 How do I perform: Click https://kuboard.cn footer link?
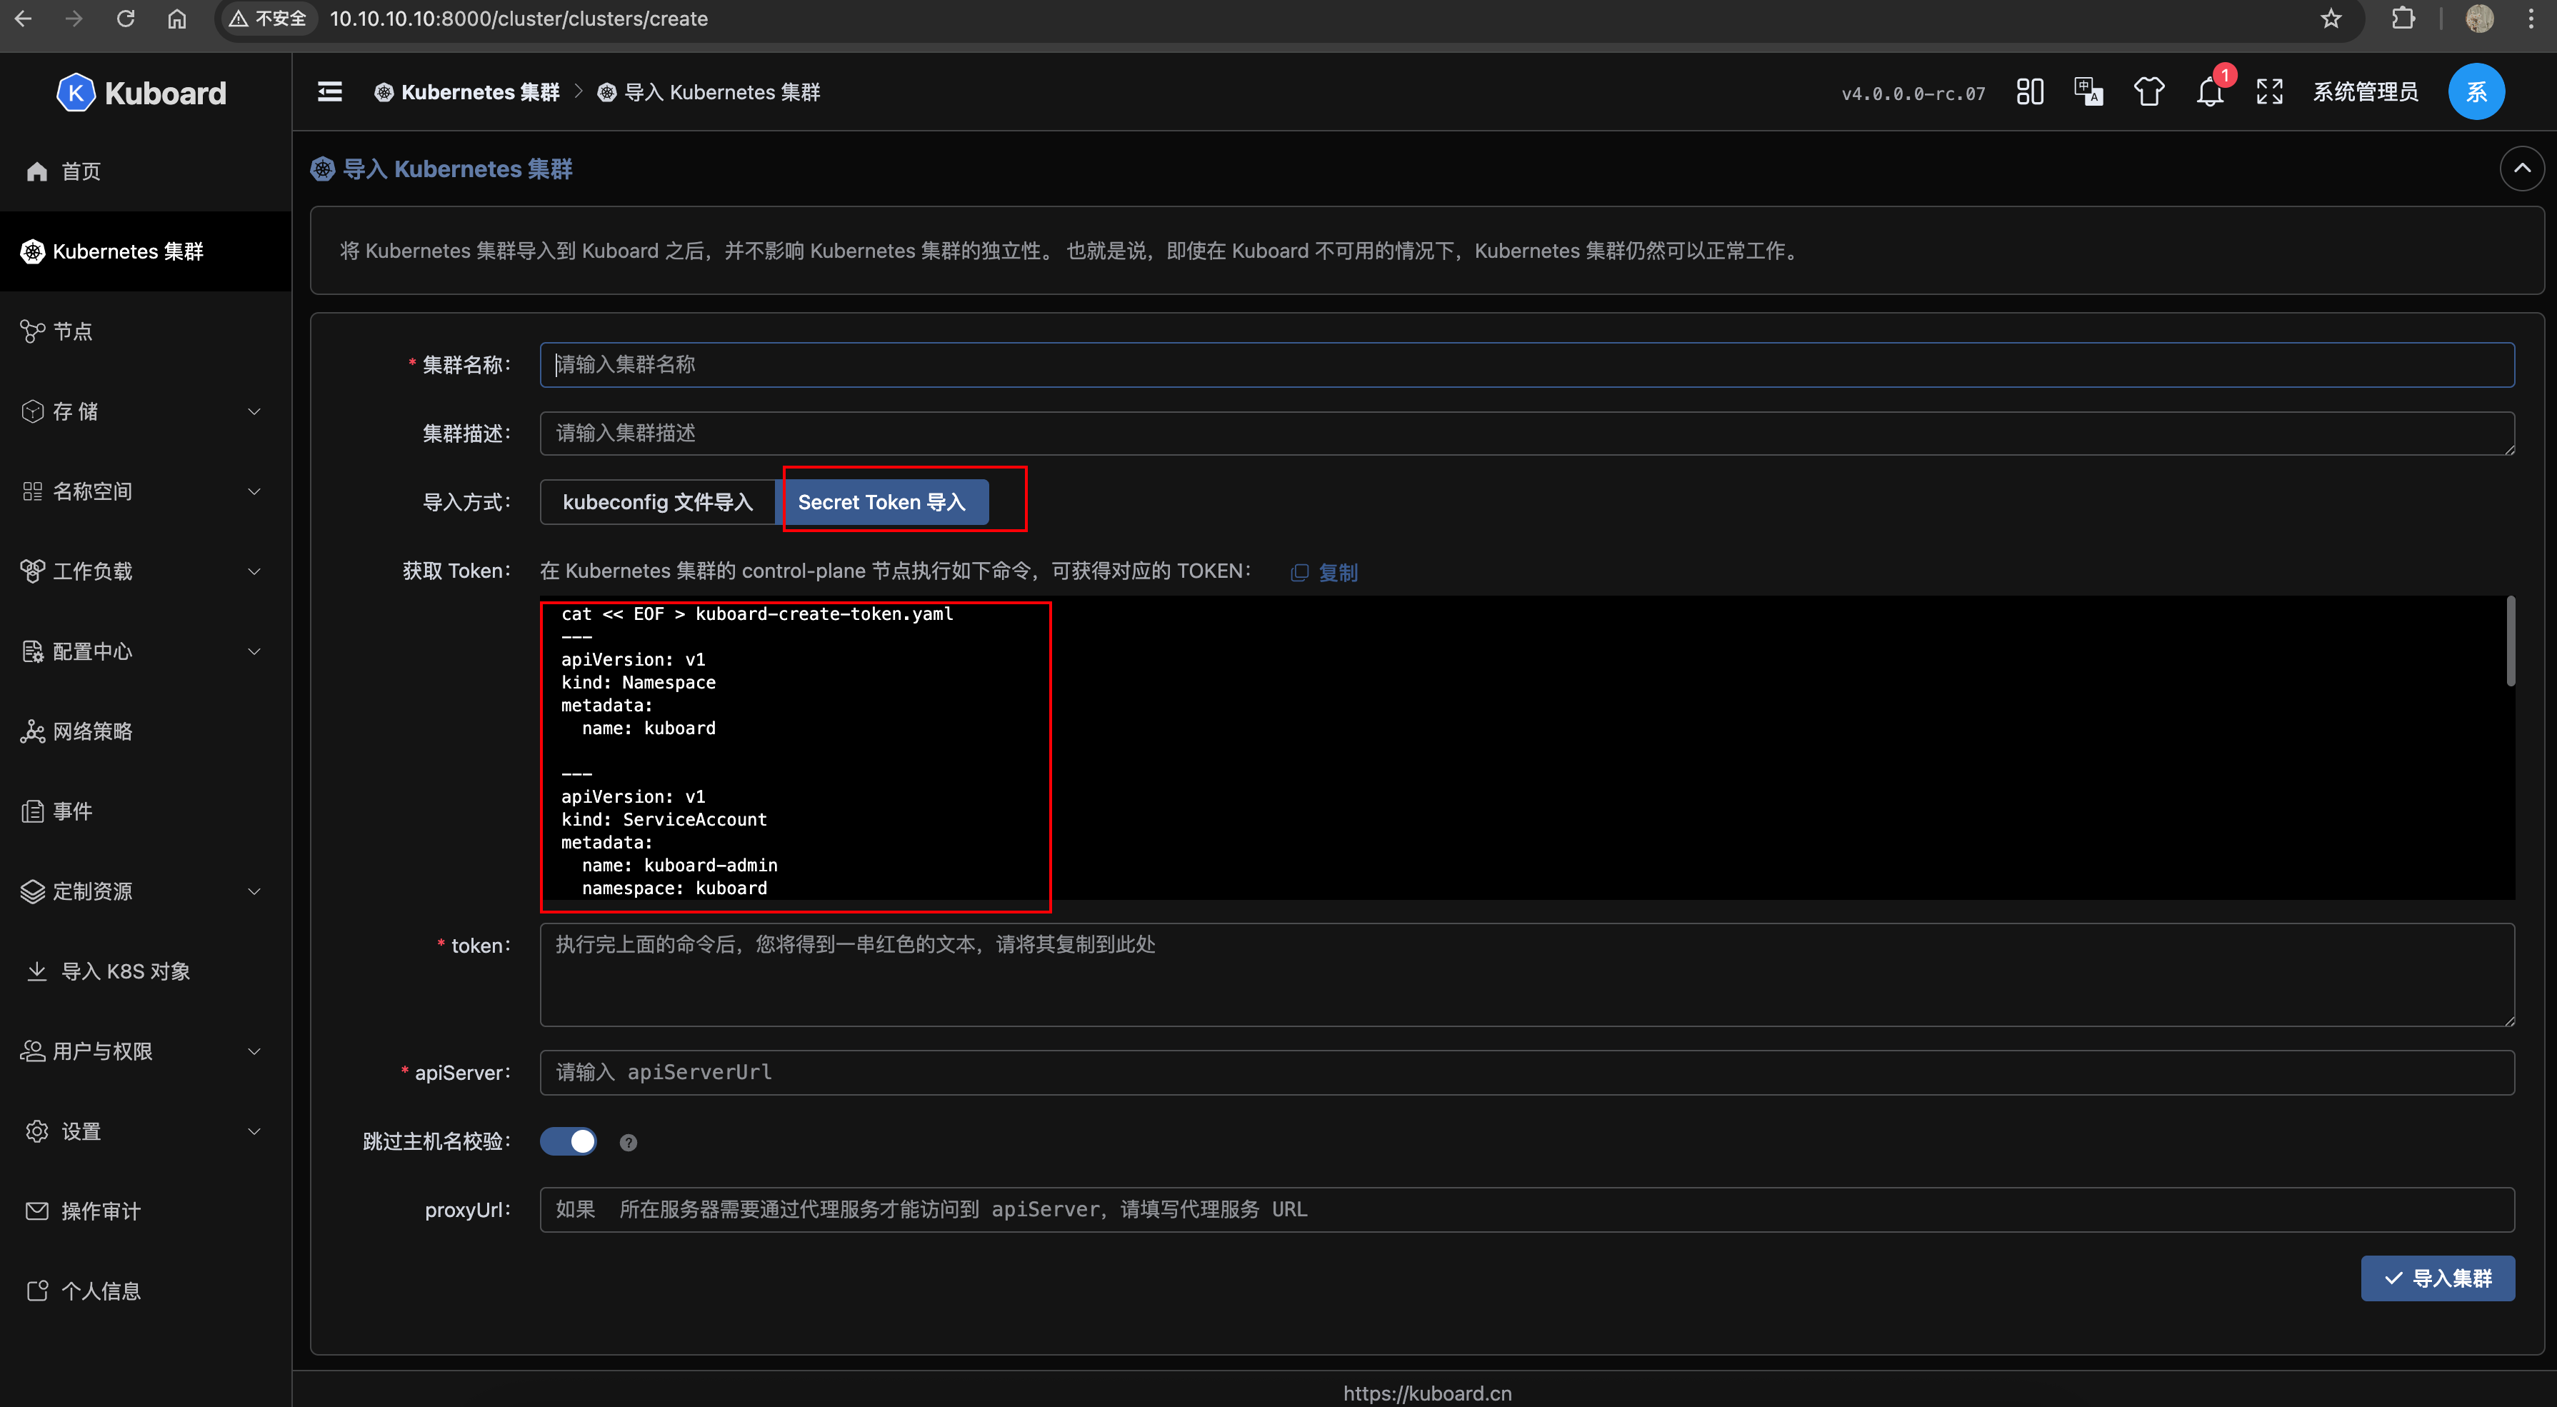[x=1427, y=1393]
